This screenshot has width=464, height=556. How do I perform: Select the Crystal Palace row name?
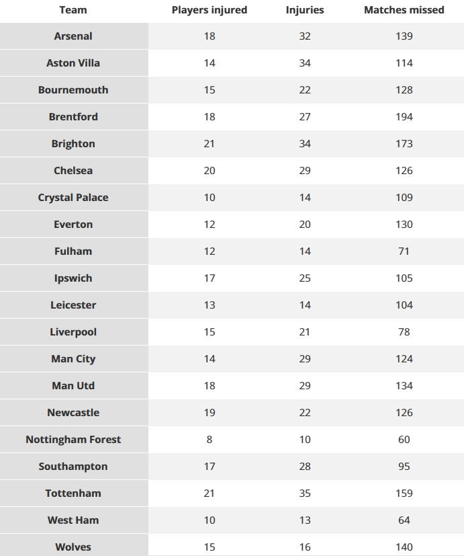pyautogui.click(x=73, y=198)
